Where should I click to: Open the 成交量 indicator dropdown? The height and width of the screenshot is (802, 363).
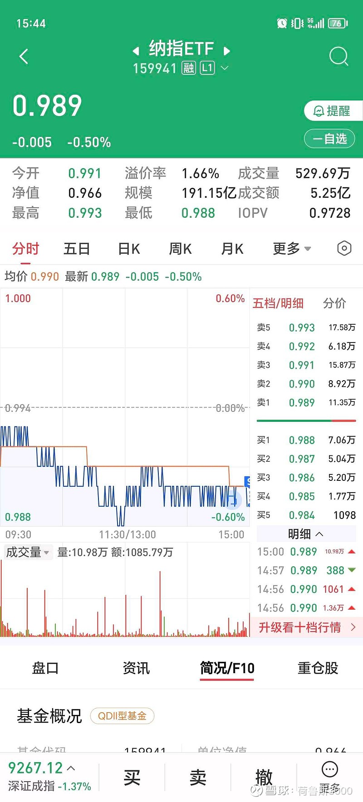click(x=28, y=552)
